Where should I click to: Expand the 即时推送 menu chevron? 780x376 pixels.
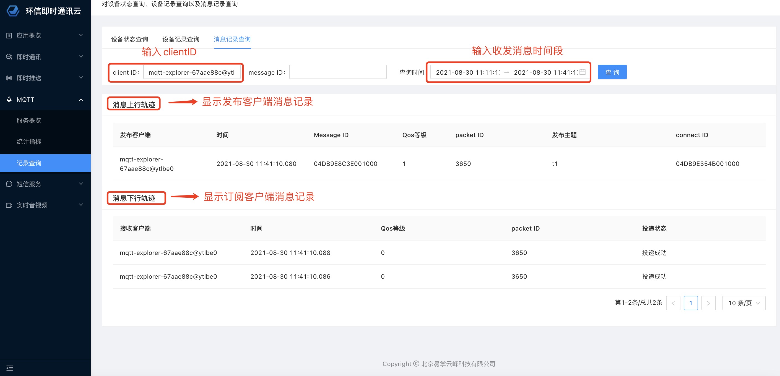[81, 78]
